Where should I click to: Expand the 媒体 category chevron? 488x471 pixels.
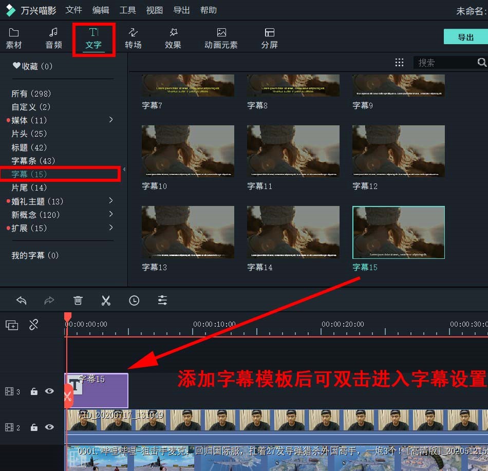111,120
